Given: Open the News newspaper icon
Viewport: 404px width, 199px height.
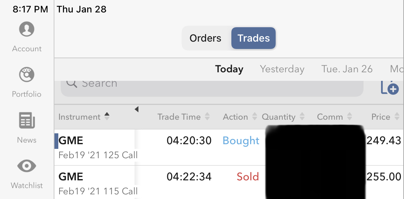Looking at the screenshot, I should pyautogui.click(x=26, y=120).
